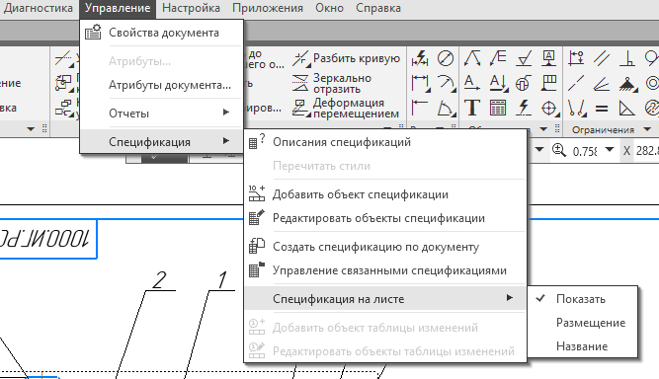Apply the collinear constraint
This screenshot has height=379, width=659.
click(576, 83)
